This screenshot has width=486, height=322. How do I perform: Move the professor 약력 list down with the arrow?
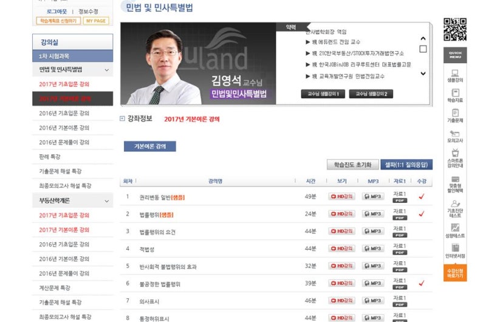coord(423,74)
